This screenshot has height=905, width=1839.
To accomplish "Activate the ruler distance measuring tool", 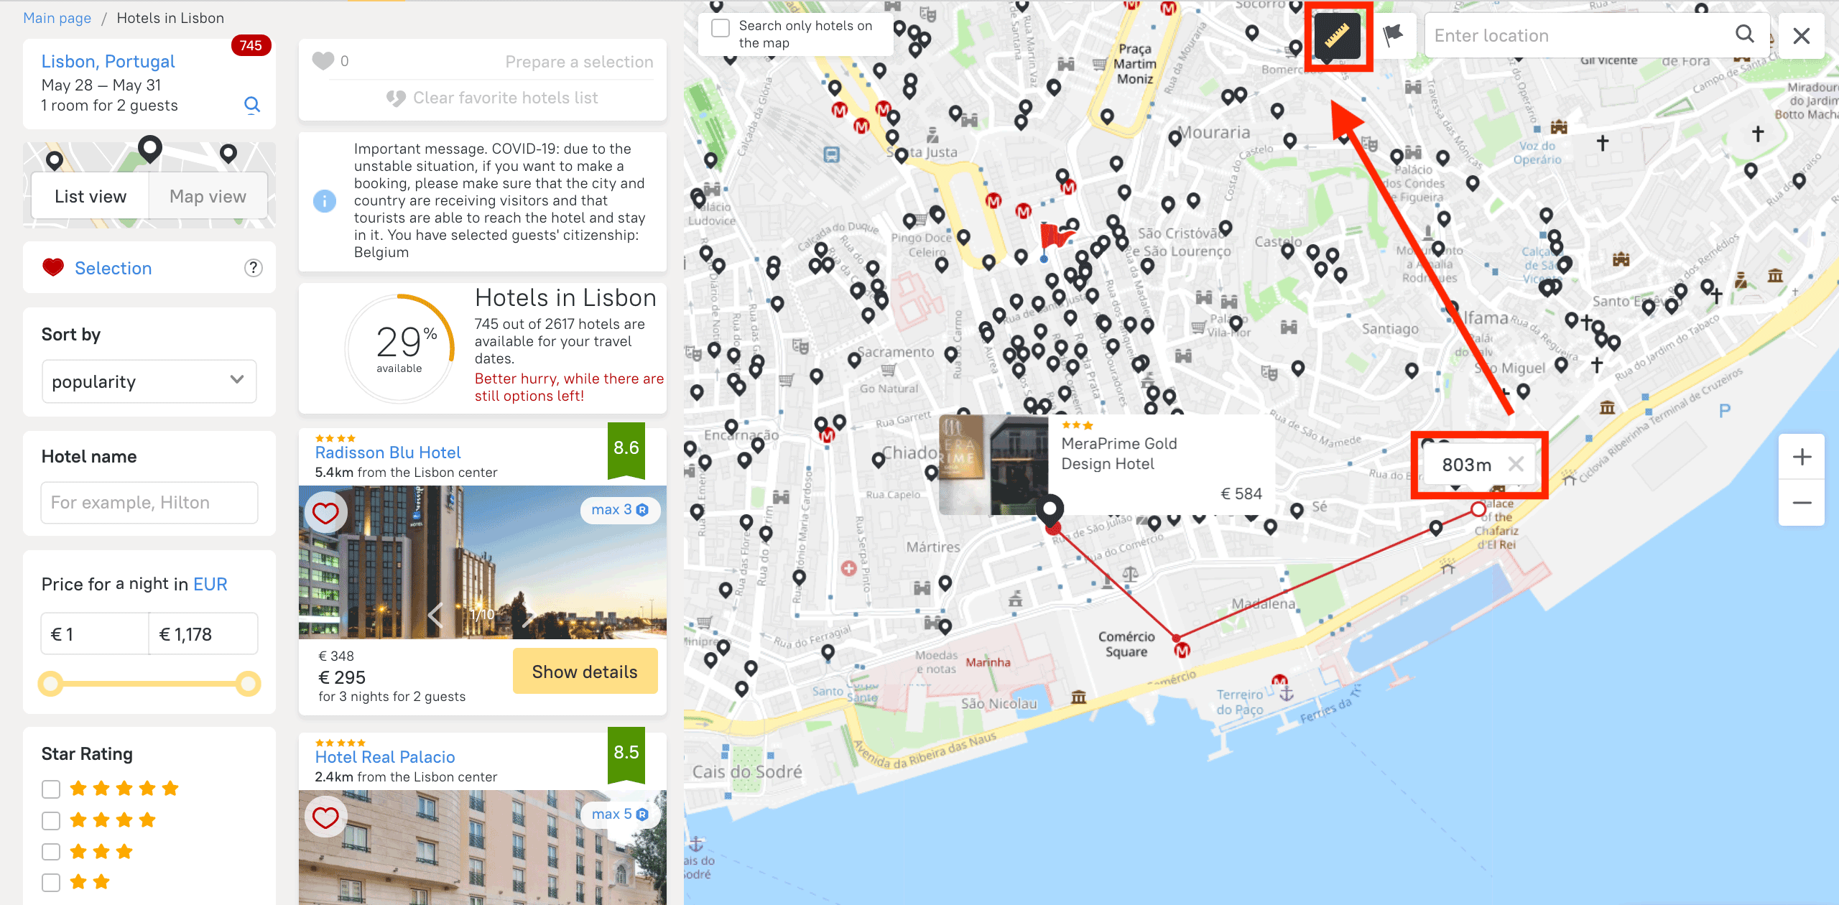I will coord(1337,35).
